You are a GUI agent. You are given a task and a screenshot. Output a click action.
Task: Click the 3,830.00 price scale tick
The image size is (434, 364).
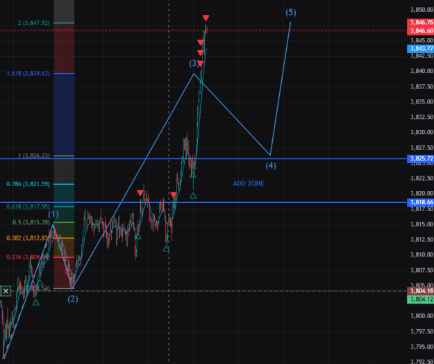click(422, 132)
